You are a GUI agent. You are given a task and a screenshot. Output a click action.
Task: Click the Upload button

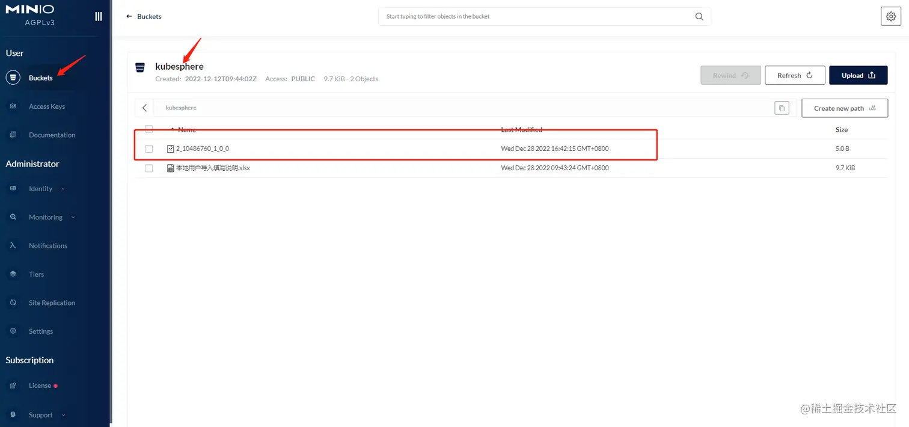click(x=858, y=75)
